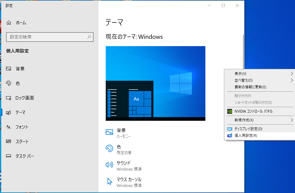Click the 色 palette icon in the sidebar
295x193 pixels.
coord(9,83)
